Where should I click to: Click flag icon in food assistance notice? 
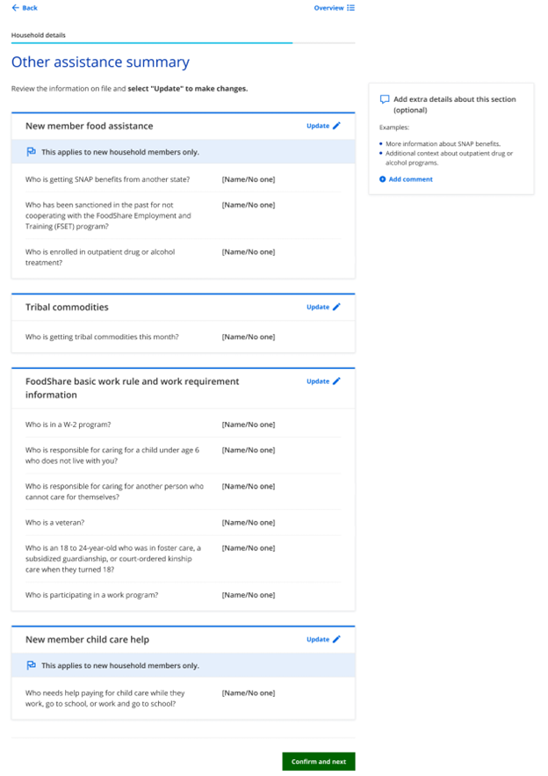[31, 152]
